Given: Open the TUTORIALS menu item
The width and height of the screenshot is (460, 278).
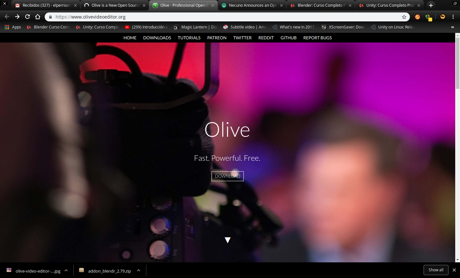Looking at the screenshot, I should coord(189,38).
